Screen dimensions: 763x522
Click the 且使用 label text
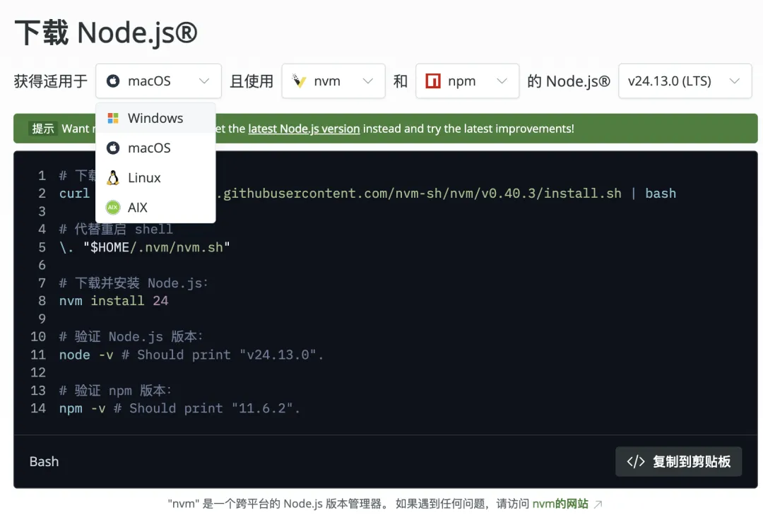(x=252, y=81)
